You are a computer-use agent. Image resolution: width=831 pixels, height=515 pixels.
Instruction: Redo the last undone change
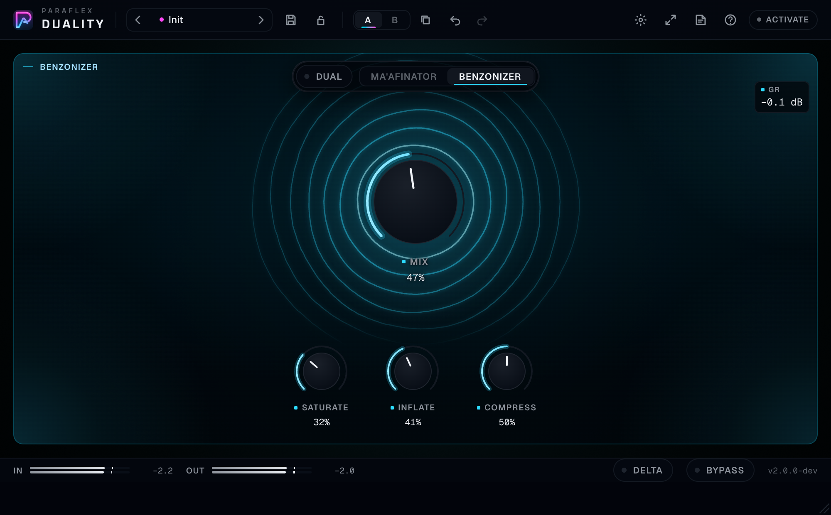point(482,20)
